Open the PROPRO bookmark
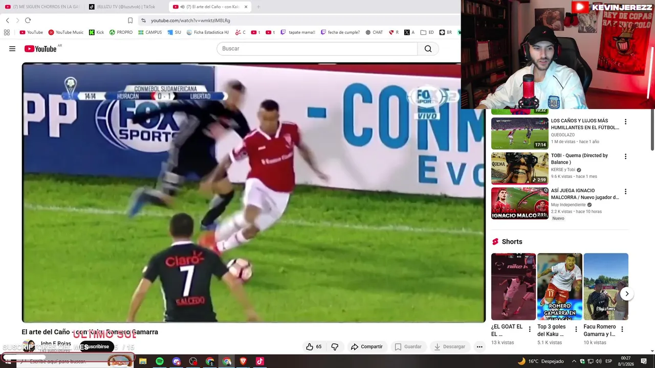Viewport: 655px width, 368px height. [121, 32]
